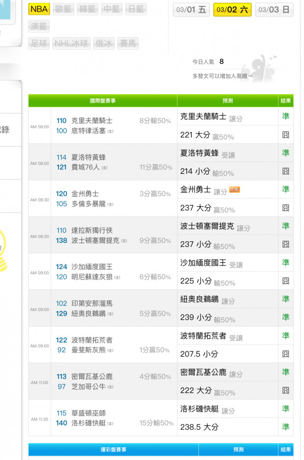Click the 15分輸50% spread
Viewport: 304px width, 460px height.
(156, 423)
